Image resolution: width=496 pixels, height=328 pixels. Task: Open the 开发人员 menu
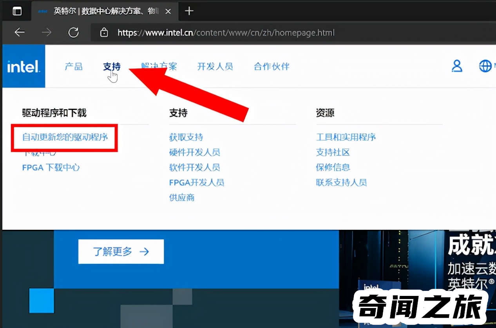point(215,67)
